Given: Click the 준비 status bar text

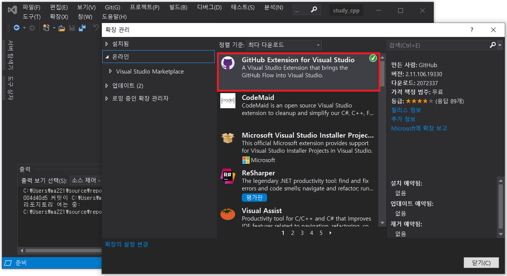Looking at the screenshot, I should 21,263.
